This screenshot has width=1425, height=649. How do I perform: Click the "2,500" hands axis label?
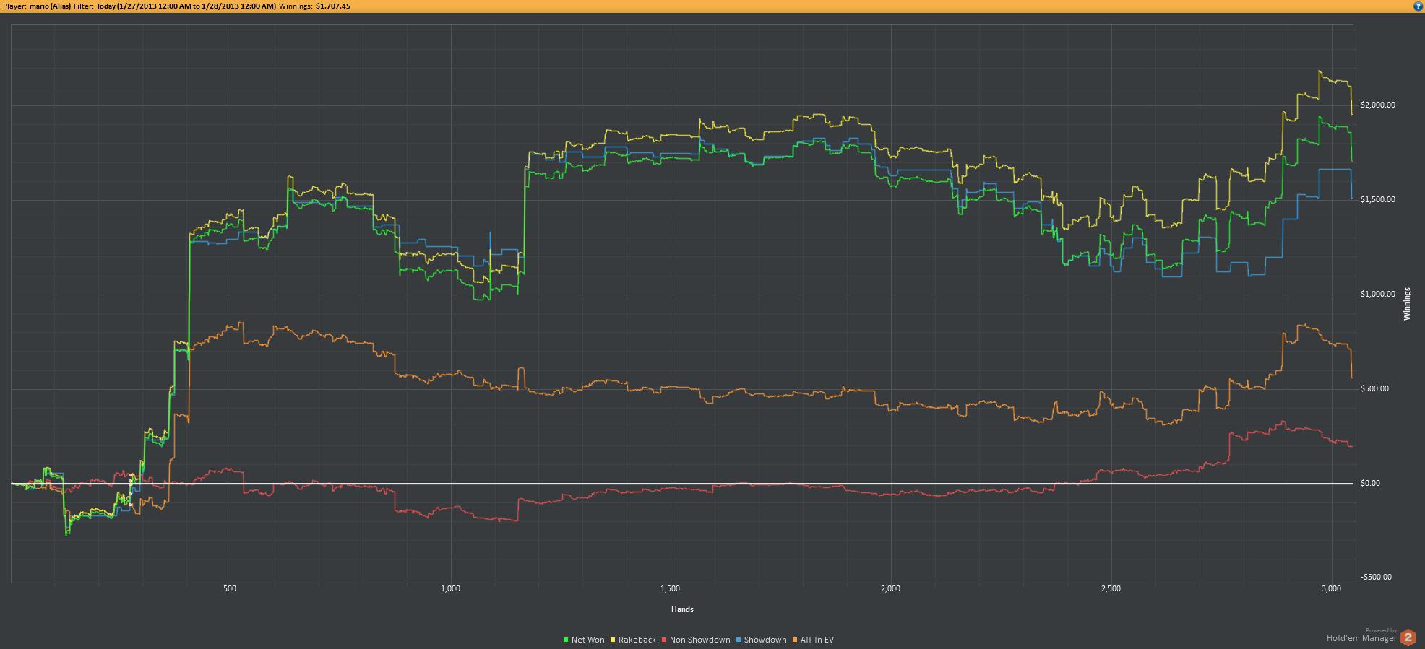[1111, 589]
